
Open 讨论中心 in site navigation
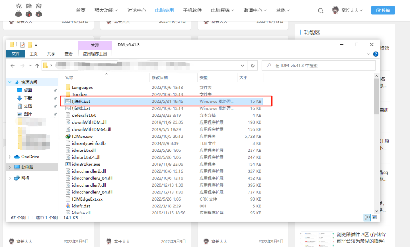pos(137,10)
